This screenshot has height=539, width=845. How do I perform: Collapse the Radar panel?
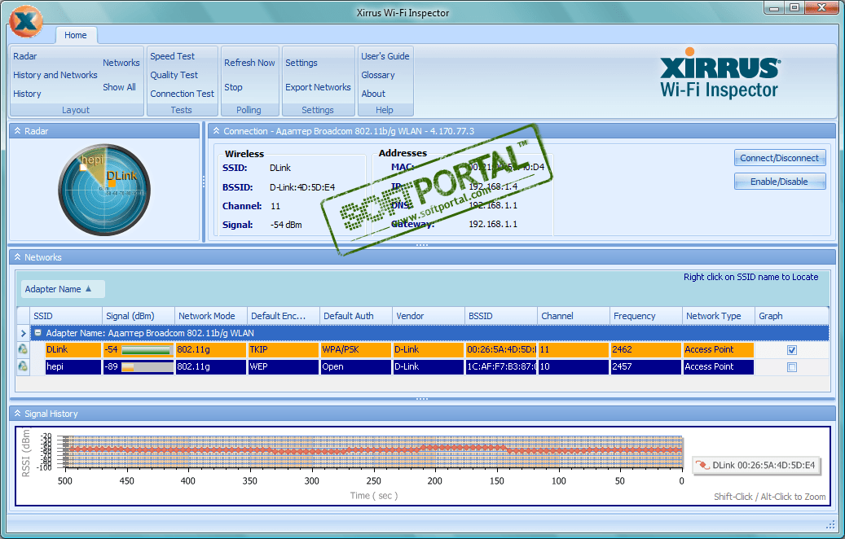[17, 131]
